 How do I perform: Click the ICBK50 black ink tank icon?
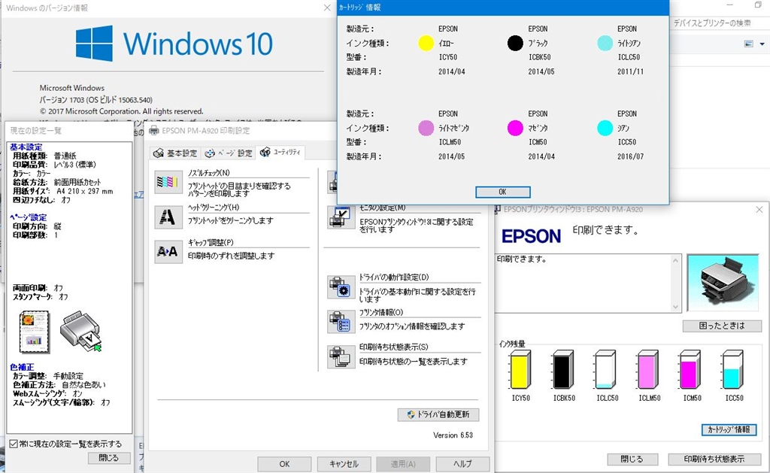(x=563, y=370)
